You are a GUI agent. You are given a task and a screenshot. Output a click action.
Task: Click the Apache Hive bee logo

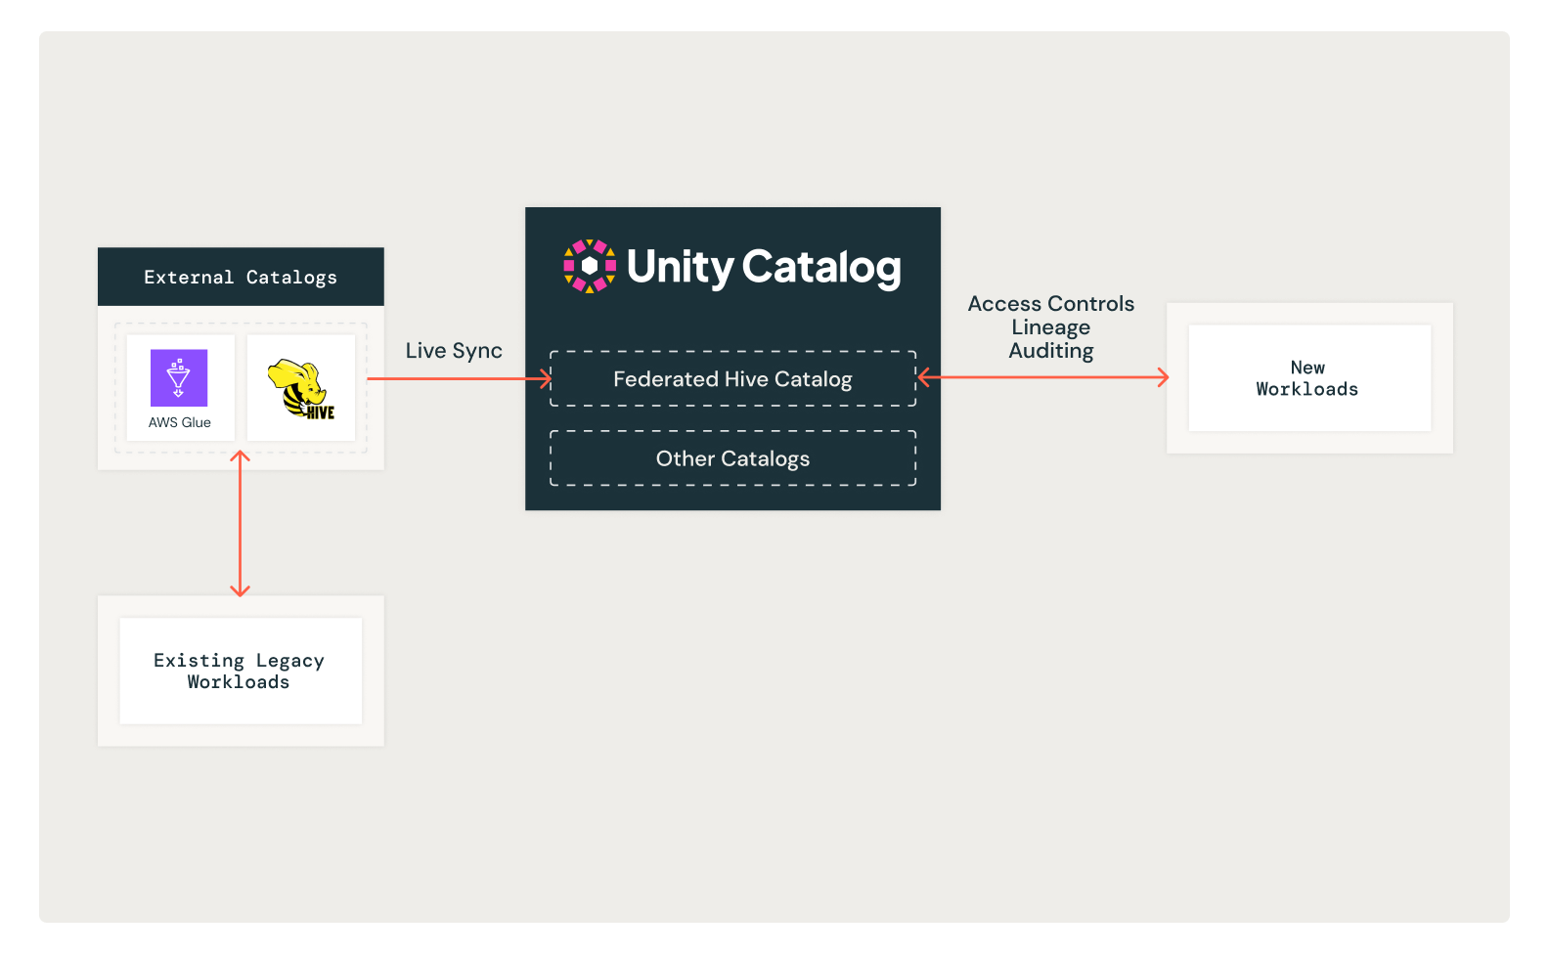point(301,389)
